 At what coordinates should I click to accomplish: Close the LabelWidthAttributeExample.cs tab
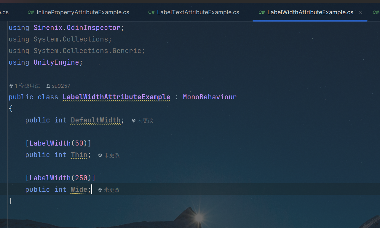(360, 12)
